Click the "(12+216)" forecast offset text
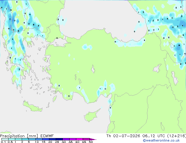The width and height of the screenshot is (186, 143). click(177, 136)
